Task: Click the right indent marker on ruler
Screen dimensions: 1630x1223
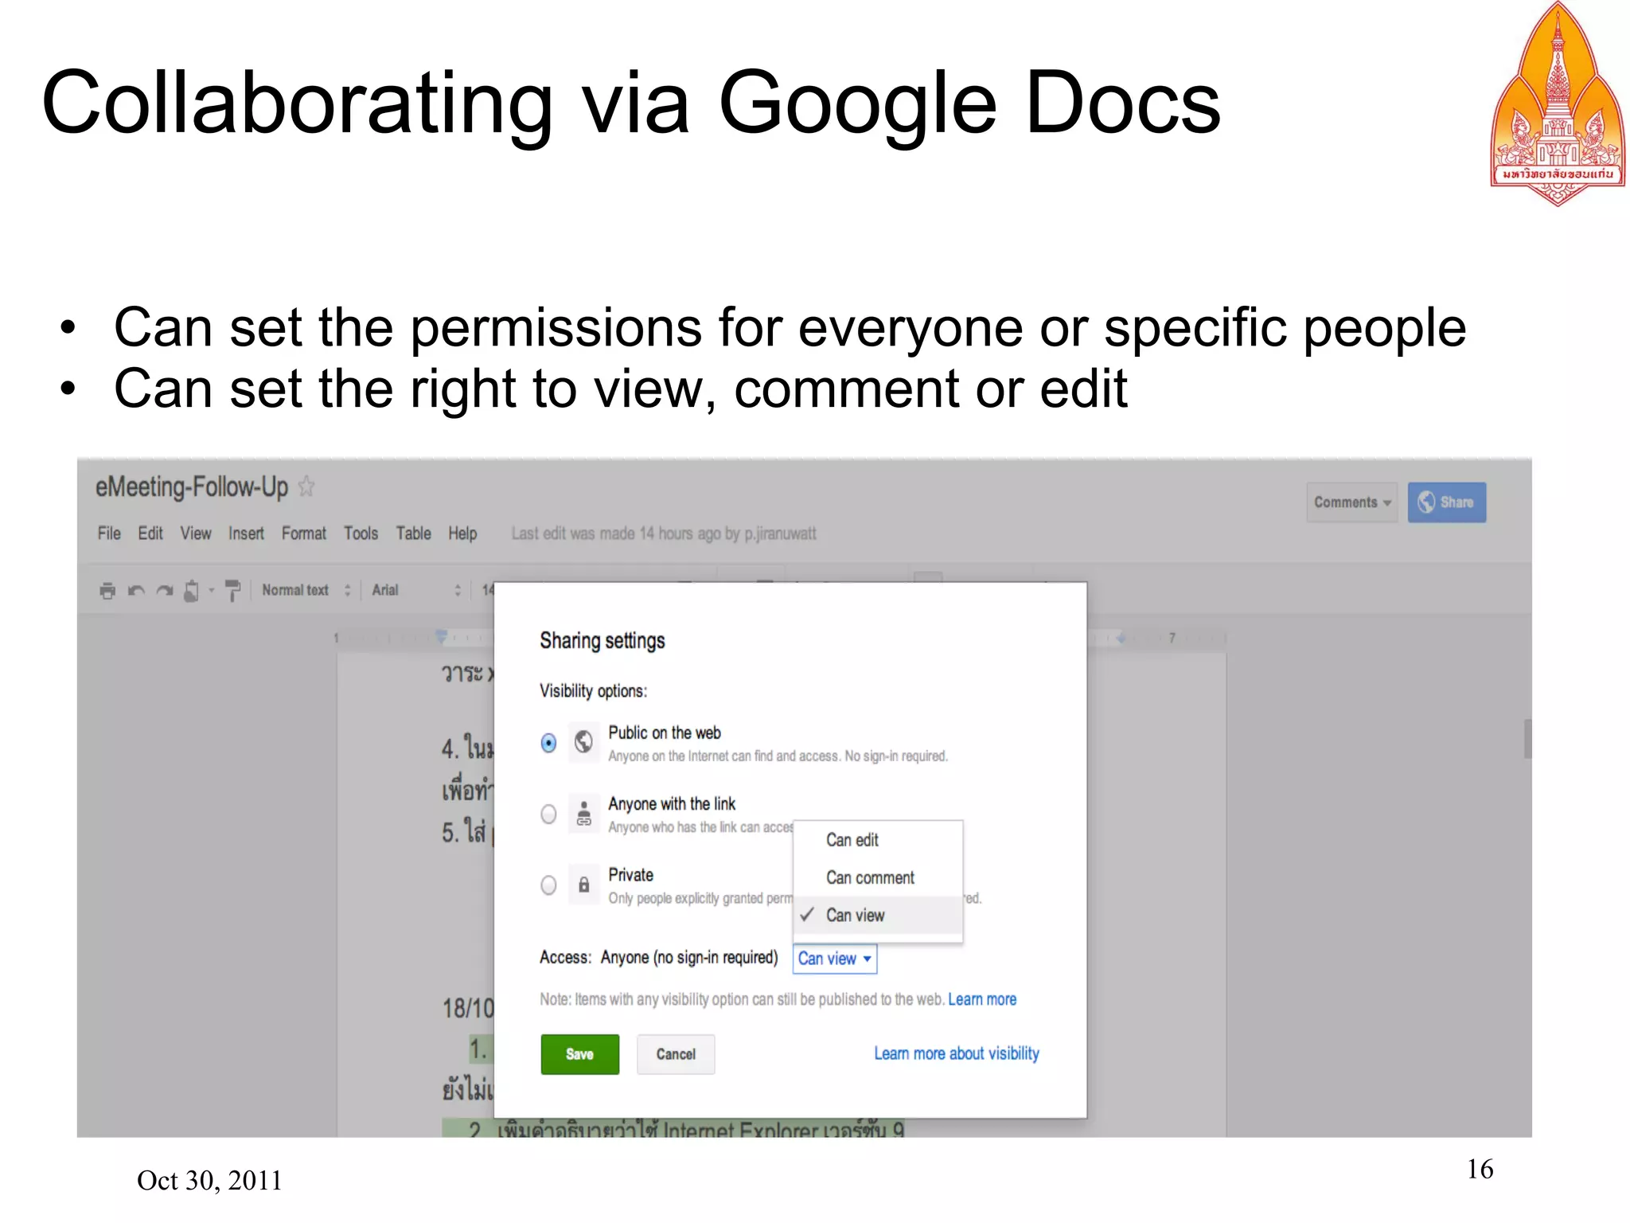Action: pos(1121,638)
